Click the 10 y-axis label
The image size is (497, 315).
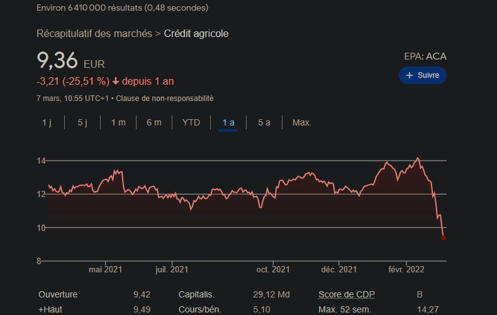[41, 227]
